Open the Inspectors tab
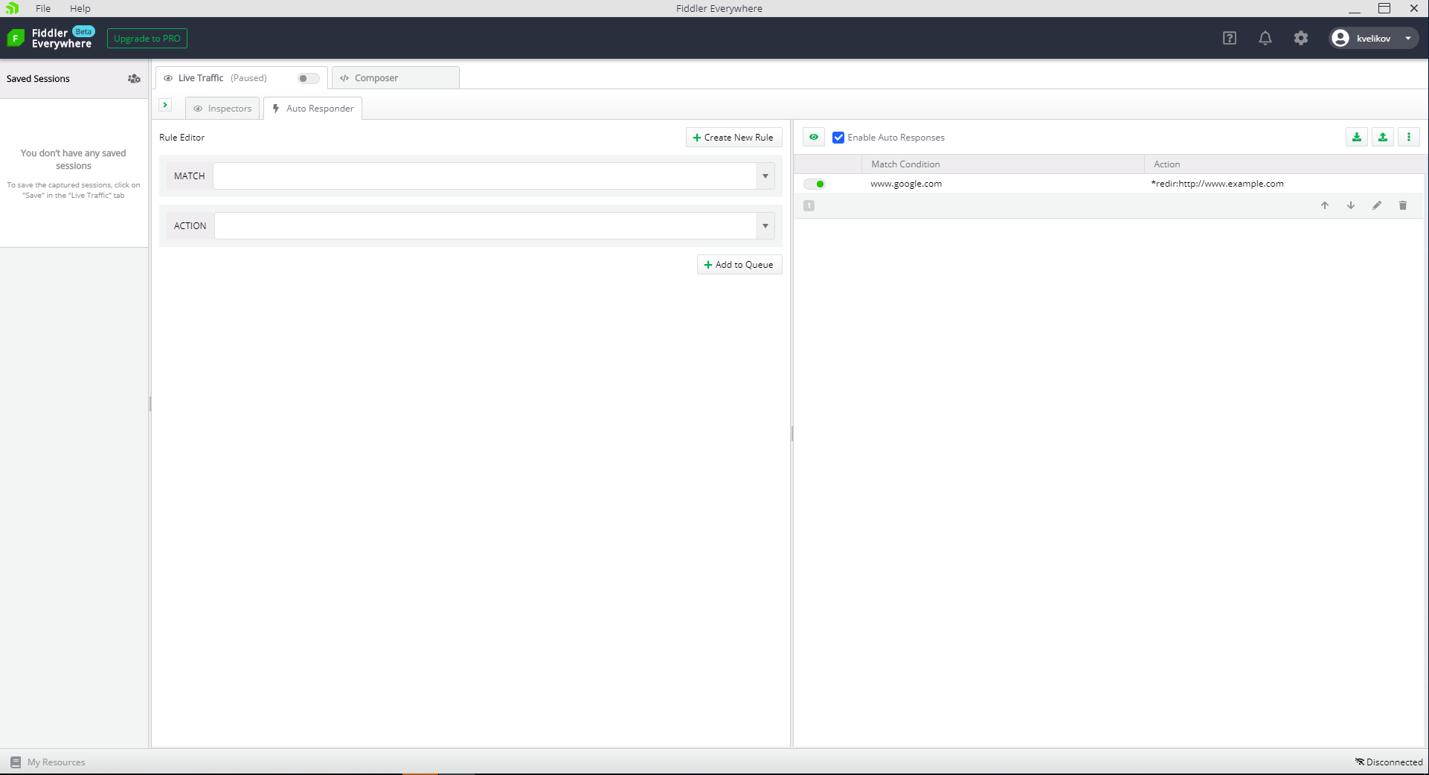The height and width of the screenshot is (775, 1429). [222, 108]
